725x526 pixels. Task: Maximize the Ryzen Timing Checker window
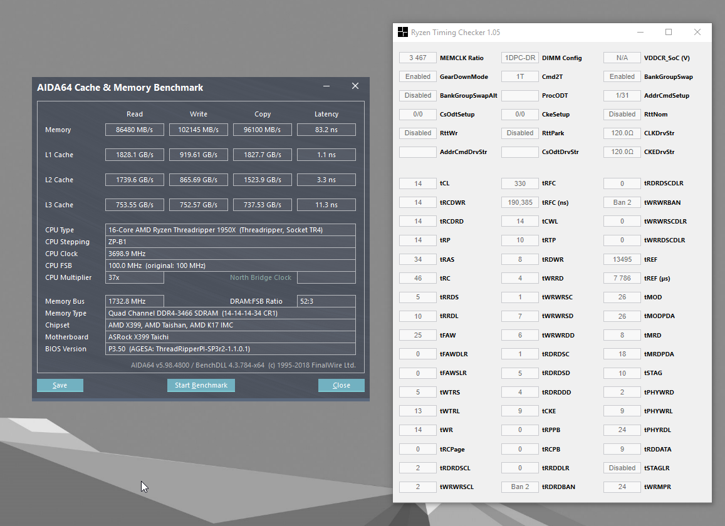point(669,32)
